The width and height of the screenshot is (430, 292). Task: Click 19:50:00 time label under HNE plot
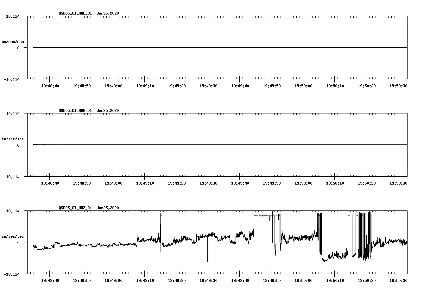303,86
